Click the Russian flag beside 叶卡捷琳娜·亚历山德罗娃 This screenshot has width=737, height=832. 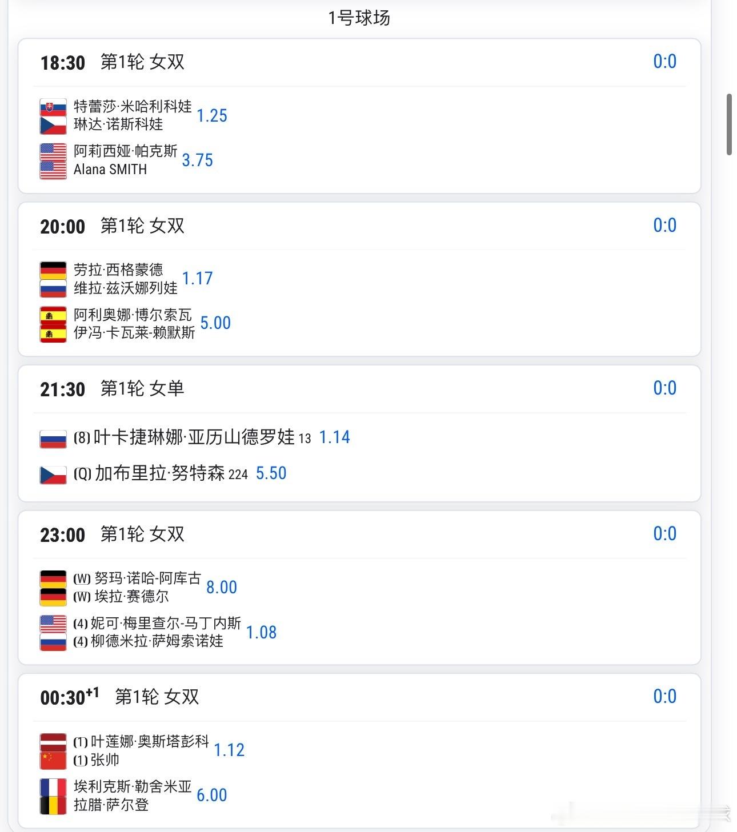pos(53,438)
